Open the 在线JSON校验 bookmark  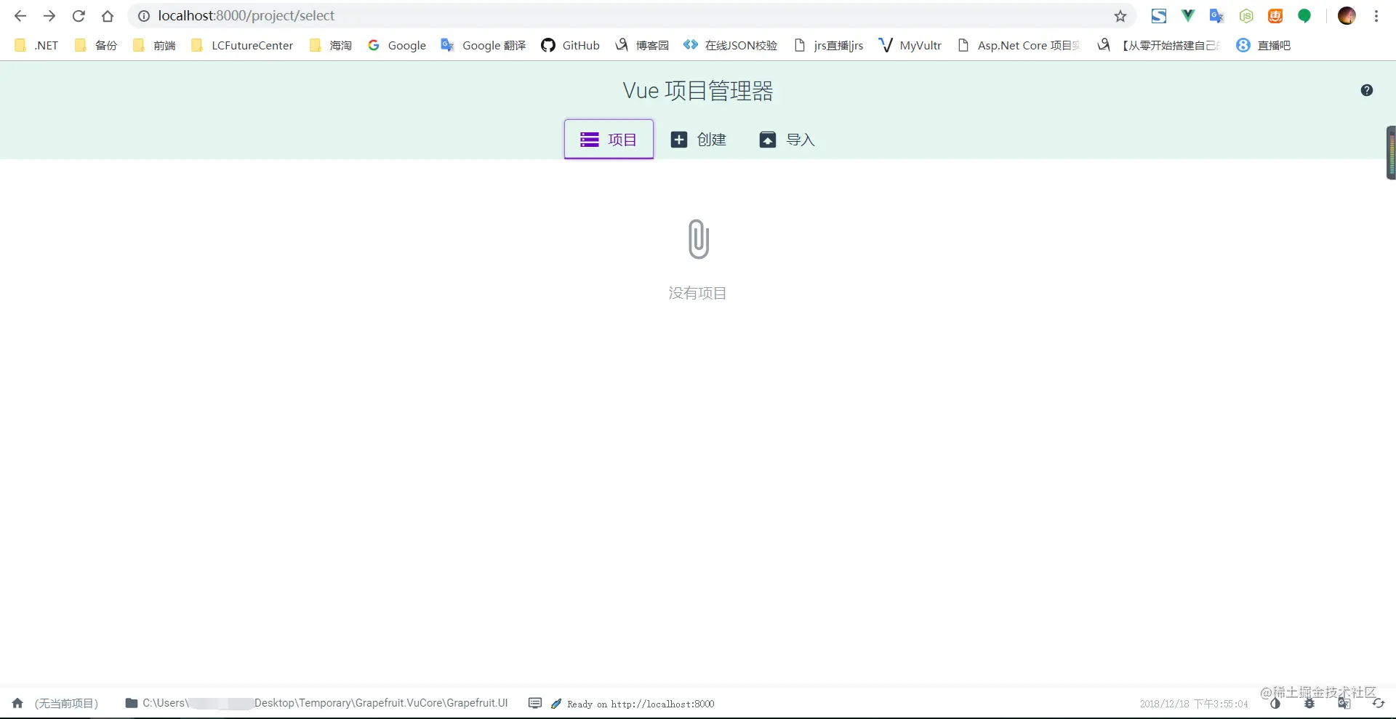click(730, 45)
